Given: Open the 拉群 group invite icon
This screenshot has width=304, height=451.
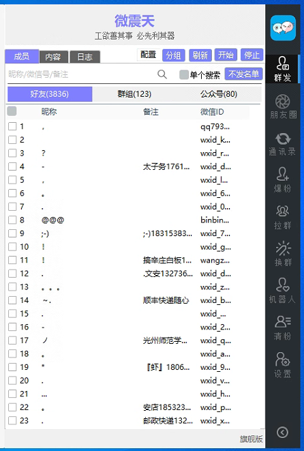Looking at the screenshot, I should click(283, 217).
